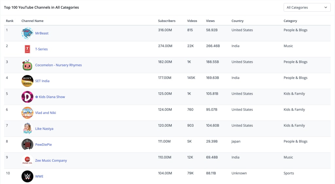Screen dimensions: 335x184
Task: Click the Cocomelon watermelon avatar
Action: point(27,65)
